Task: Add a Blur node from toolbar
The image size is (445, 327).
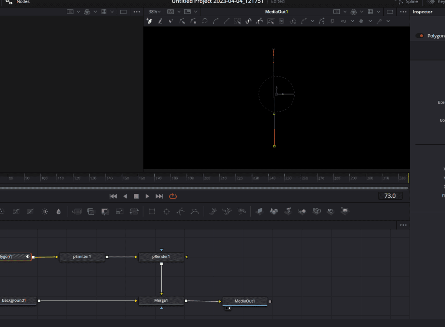Action: (x=59, y=211)
